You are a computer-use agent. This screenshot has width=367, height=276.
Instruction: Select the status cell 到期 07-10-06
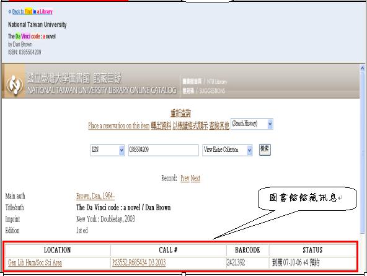(x=296, y=262)
